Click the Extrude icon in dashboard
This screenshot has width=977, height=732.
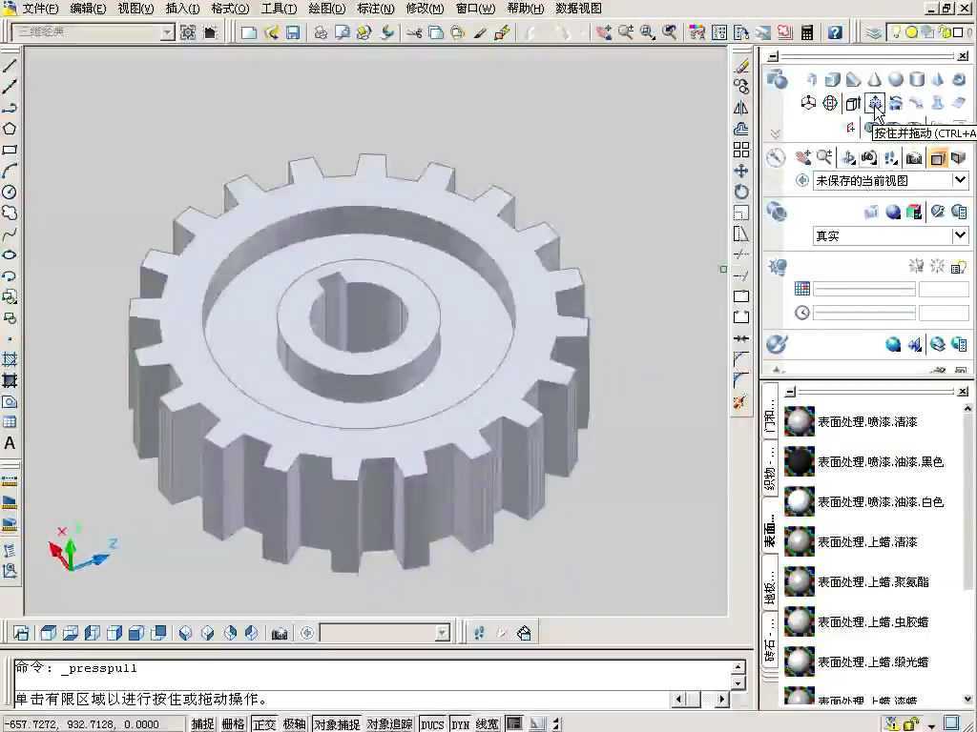point(853,103)
